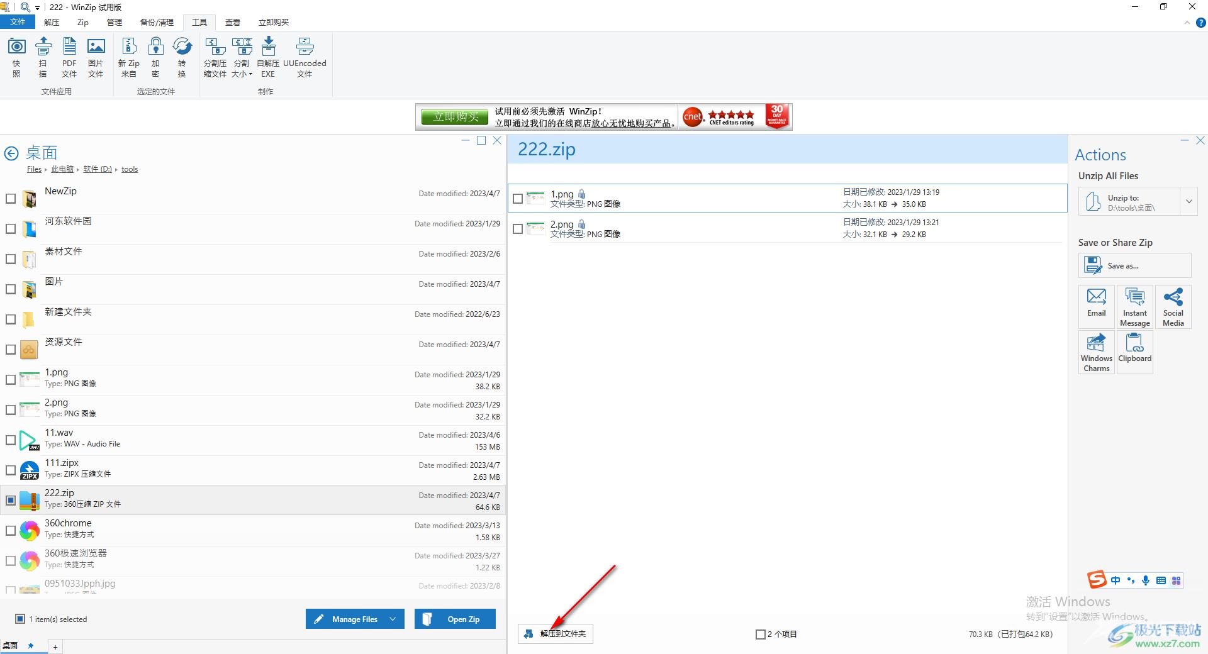Open the 图片文件 image tool
This screenshot has width=1208, height=654.
point(96,57)
